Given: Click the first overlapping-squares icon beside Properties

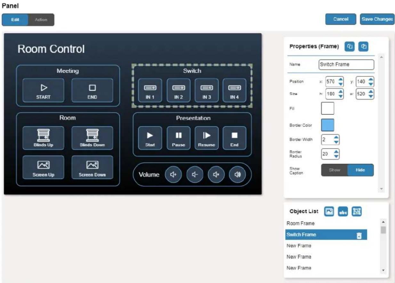Looking at the screenshot, I should [x=350, y=46].
